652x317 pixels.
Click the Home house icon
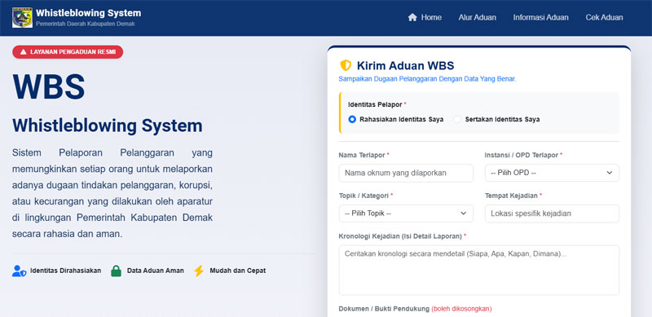(x=412, y=17)
